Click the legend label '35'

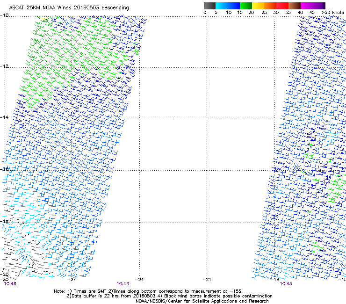pyautogui.click(x=288, y=13)
